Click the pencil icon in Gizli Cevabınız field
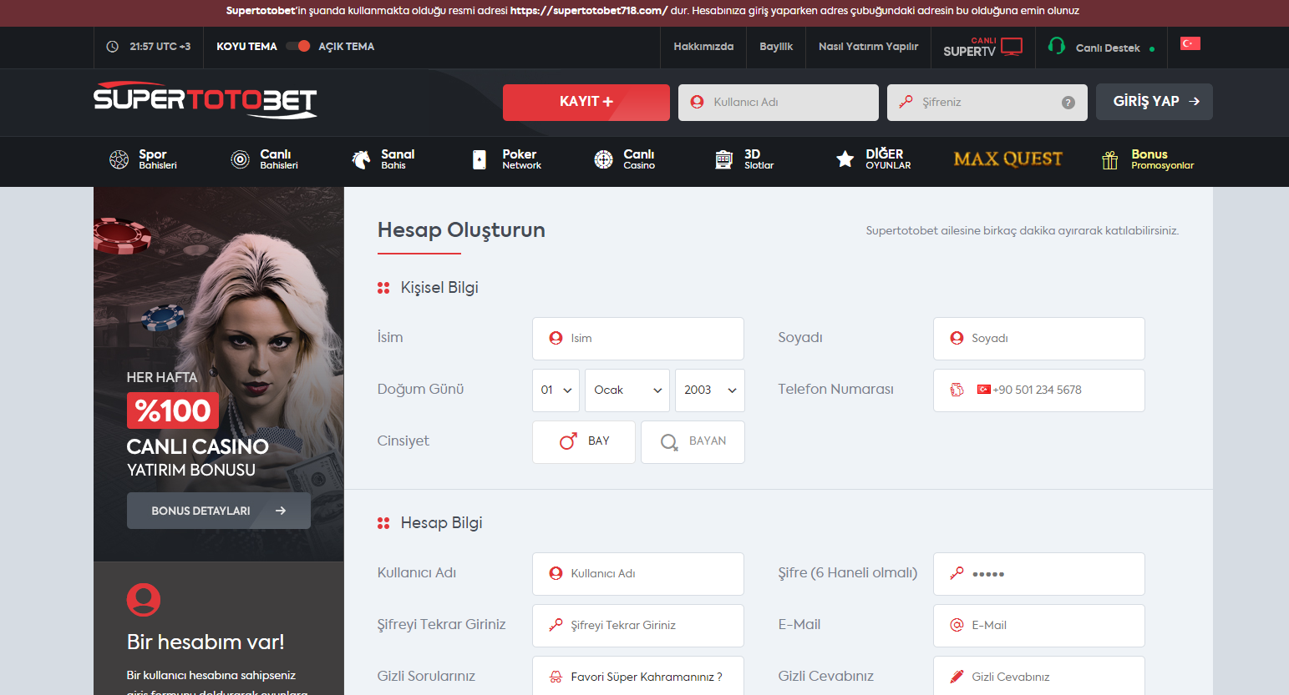 (957, 677)
